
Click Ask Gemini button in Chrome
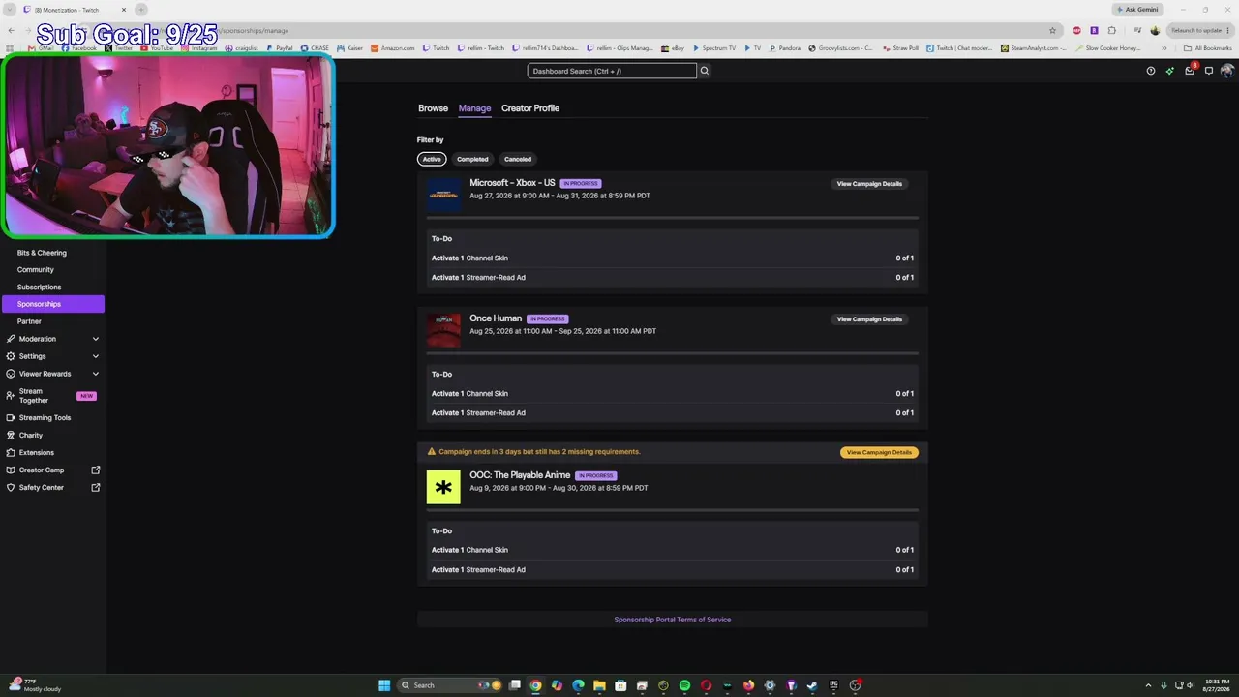(1137, 10)
